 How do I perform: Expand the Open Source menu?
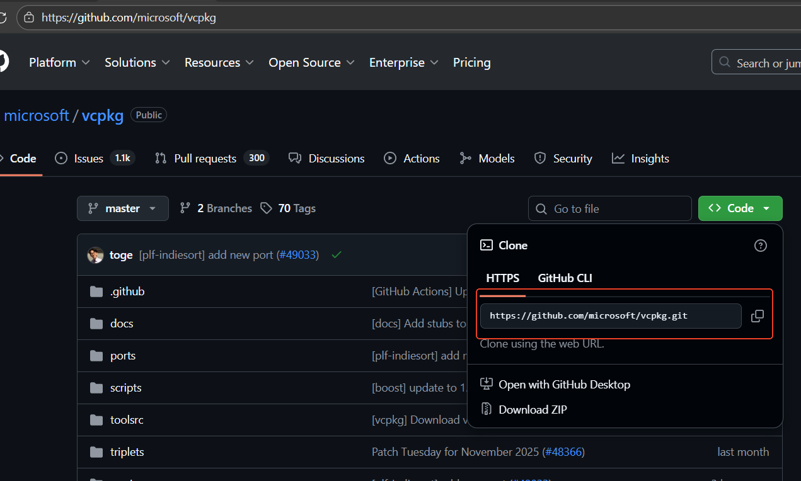click(311, 62)
